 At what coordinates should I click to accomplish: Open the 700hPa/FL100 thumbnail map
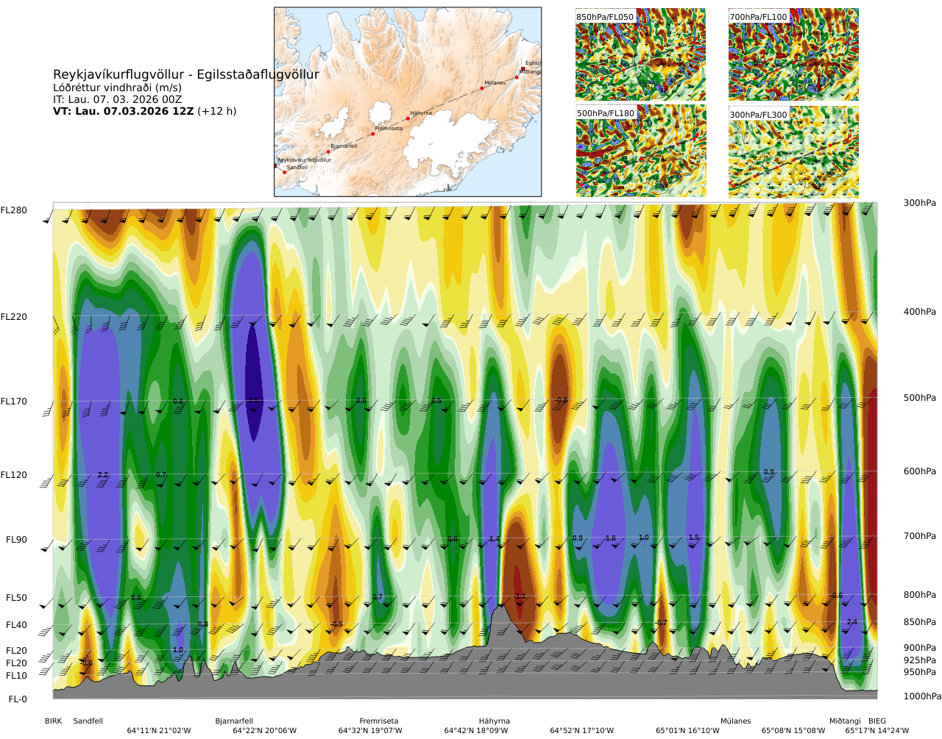pos(793,54)
